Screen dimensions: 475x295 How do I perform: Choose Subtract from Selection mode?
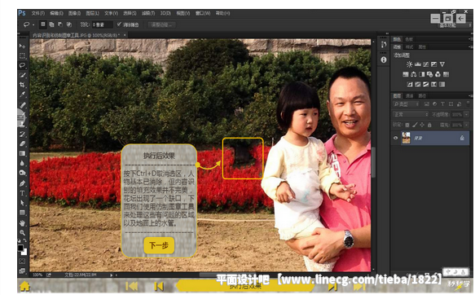pyautogui.click(x=60, y=24)
